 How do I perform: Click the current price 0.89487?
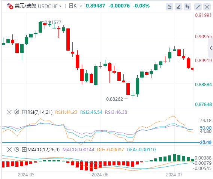click(x=96, y=6)
